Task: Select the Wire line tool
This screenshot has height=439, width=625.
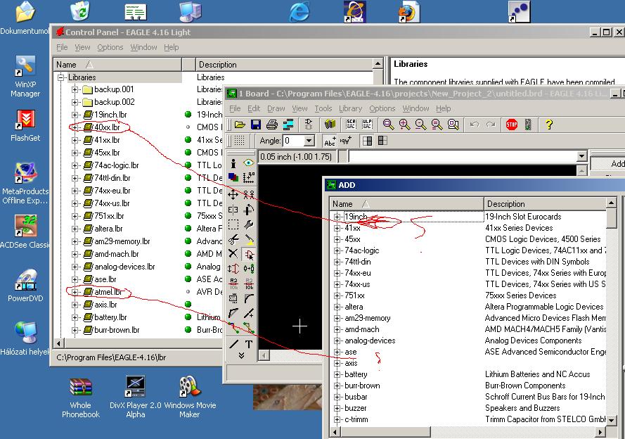Action: [x=233, y=344]
